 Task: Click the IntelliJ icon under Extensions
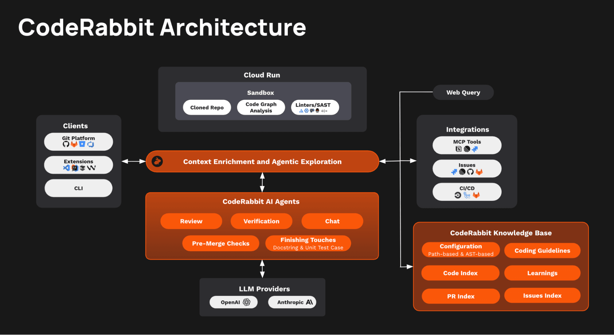click(75, 168)
